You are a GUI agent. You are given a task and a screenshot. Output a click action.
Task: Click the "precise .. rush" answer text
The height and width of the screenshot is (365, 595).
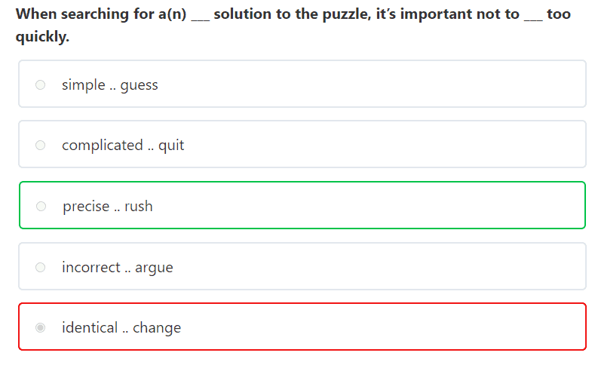(108, 206)
